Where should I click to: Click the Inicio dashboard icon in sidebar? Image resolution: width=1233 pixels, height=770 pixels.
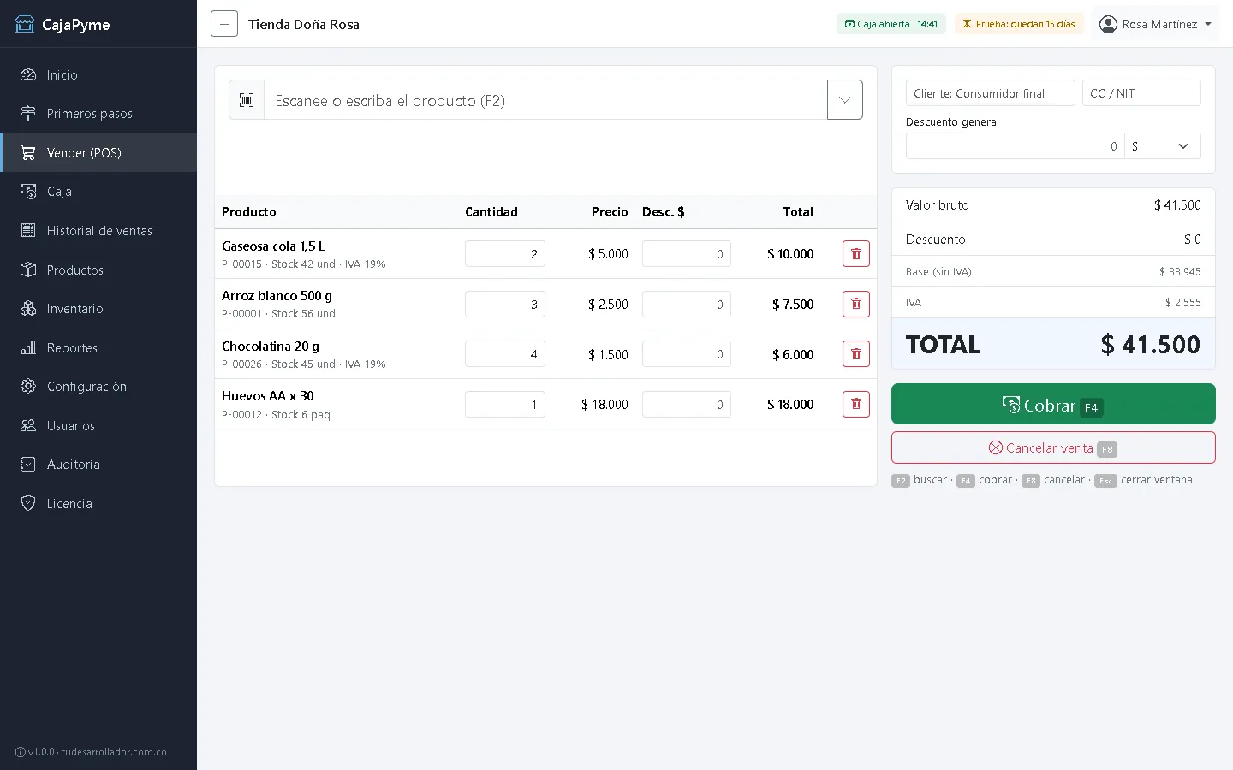tap(28, 75)
